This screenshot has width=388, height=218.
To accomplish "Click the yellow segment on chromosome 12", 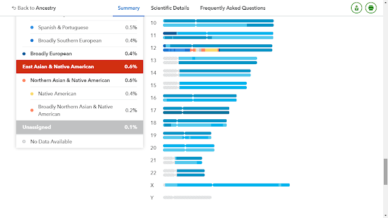I will (x=211, y=50).
